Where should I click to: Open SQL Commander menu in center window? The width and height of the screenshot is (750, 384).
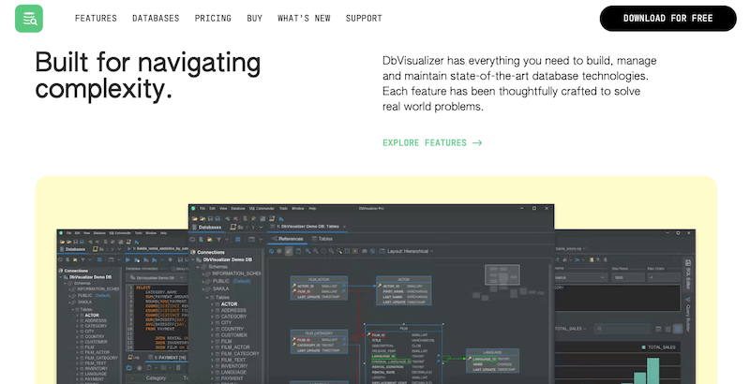click(262, 208)
